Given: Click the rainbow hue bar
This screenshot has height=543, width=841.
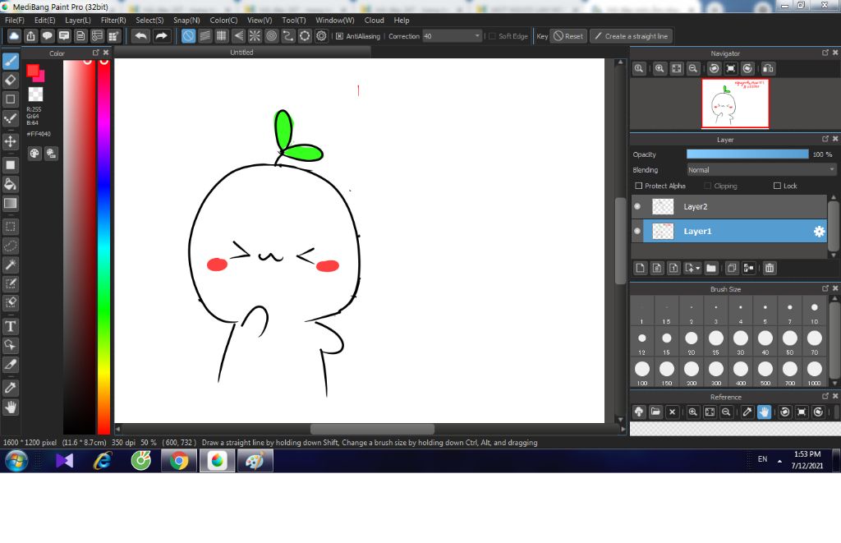Looking at the screenshot, I should tap(103, 246).
